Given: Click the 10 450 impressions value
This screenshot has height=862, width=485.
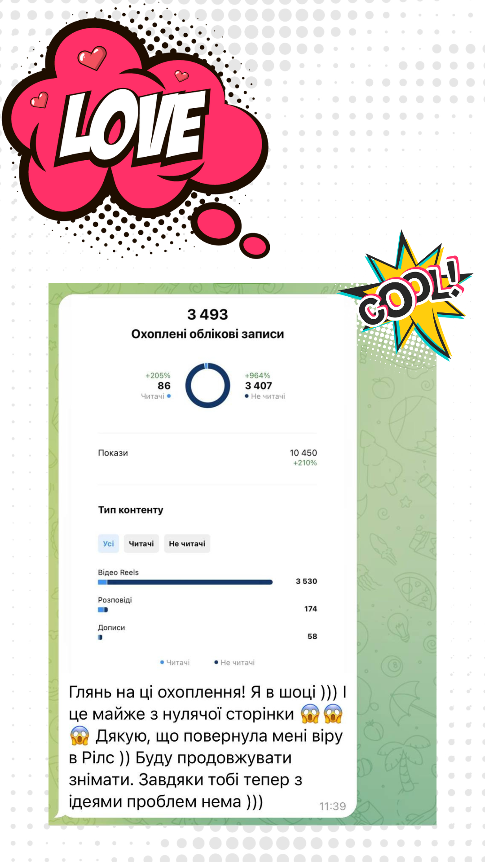Looking at the screenshot, I should tap(303, 453).
